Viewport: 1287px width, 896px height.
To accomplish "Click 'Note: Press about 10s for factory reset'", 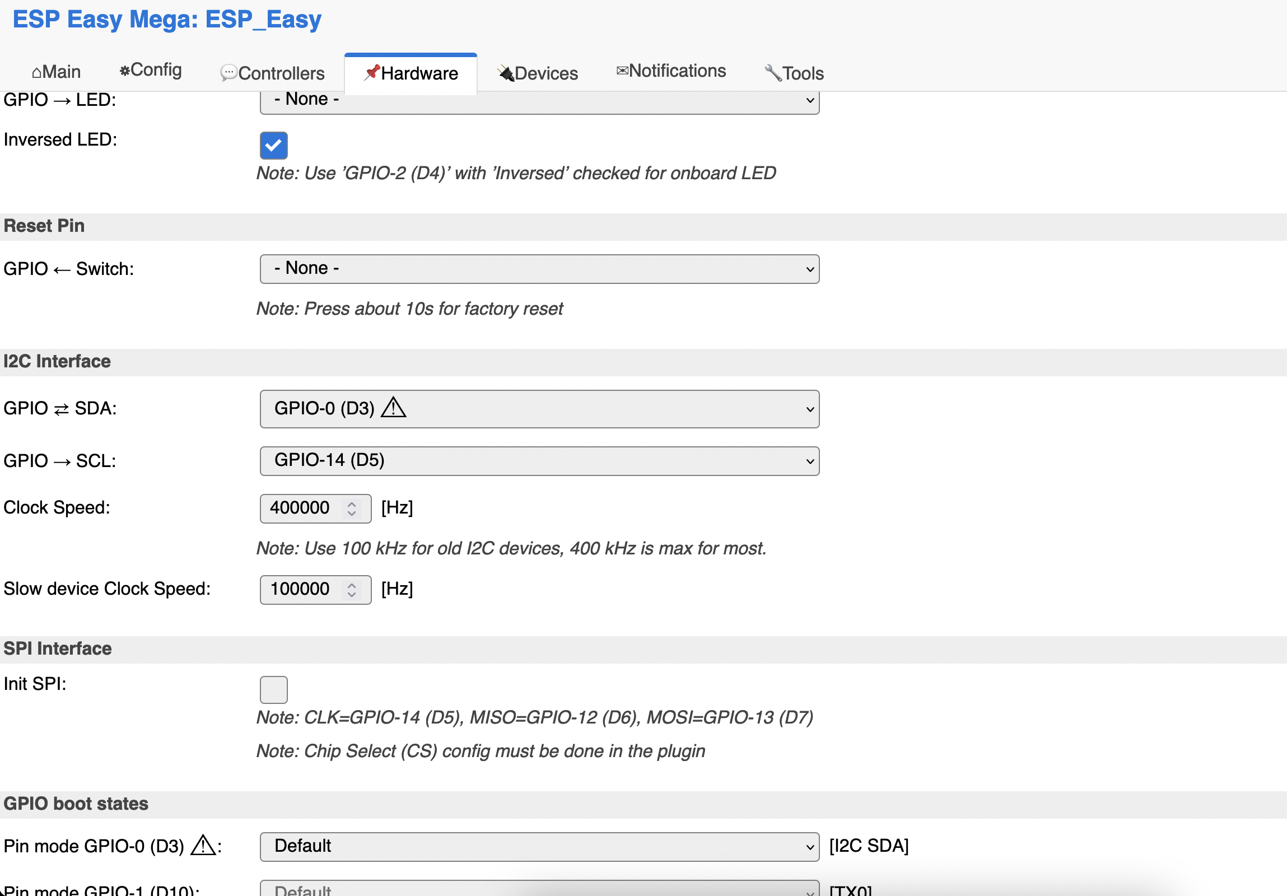I will [x=410, y=309].
